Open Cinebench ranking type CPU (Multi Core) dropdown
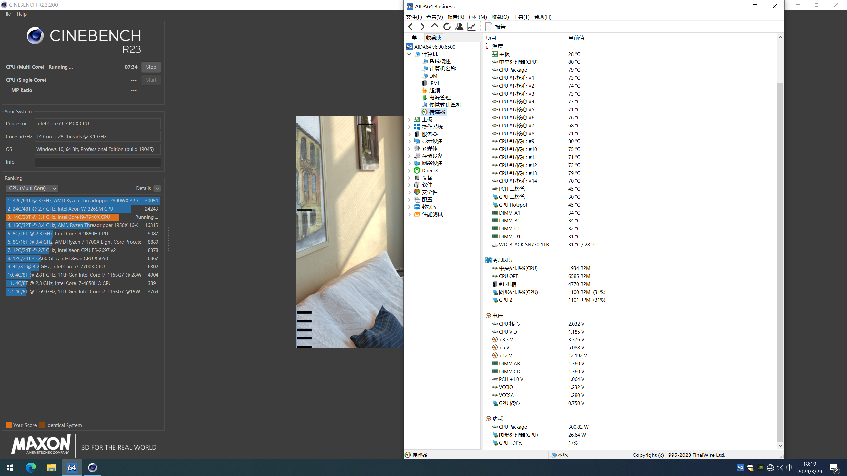The image size is (847, 476). 32,188
